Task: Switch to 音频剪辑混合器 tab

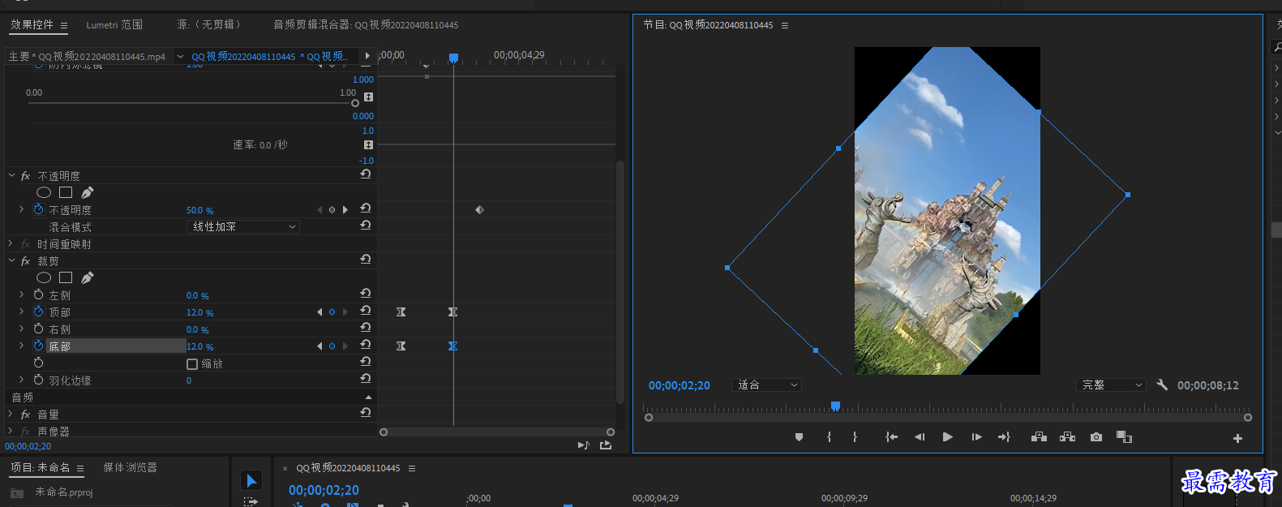Action: pyautogui.click(x=366, y=25)
